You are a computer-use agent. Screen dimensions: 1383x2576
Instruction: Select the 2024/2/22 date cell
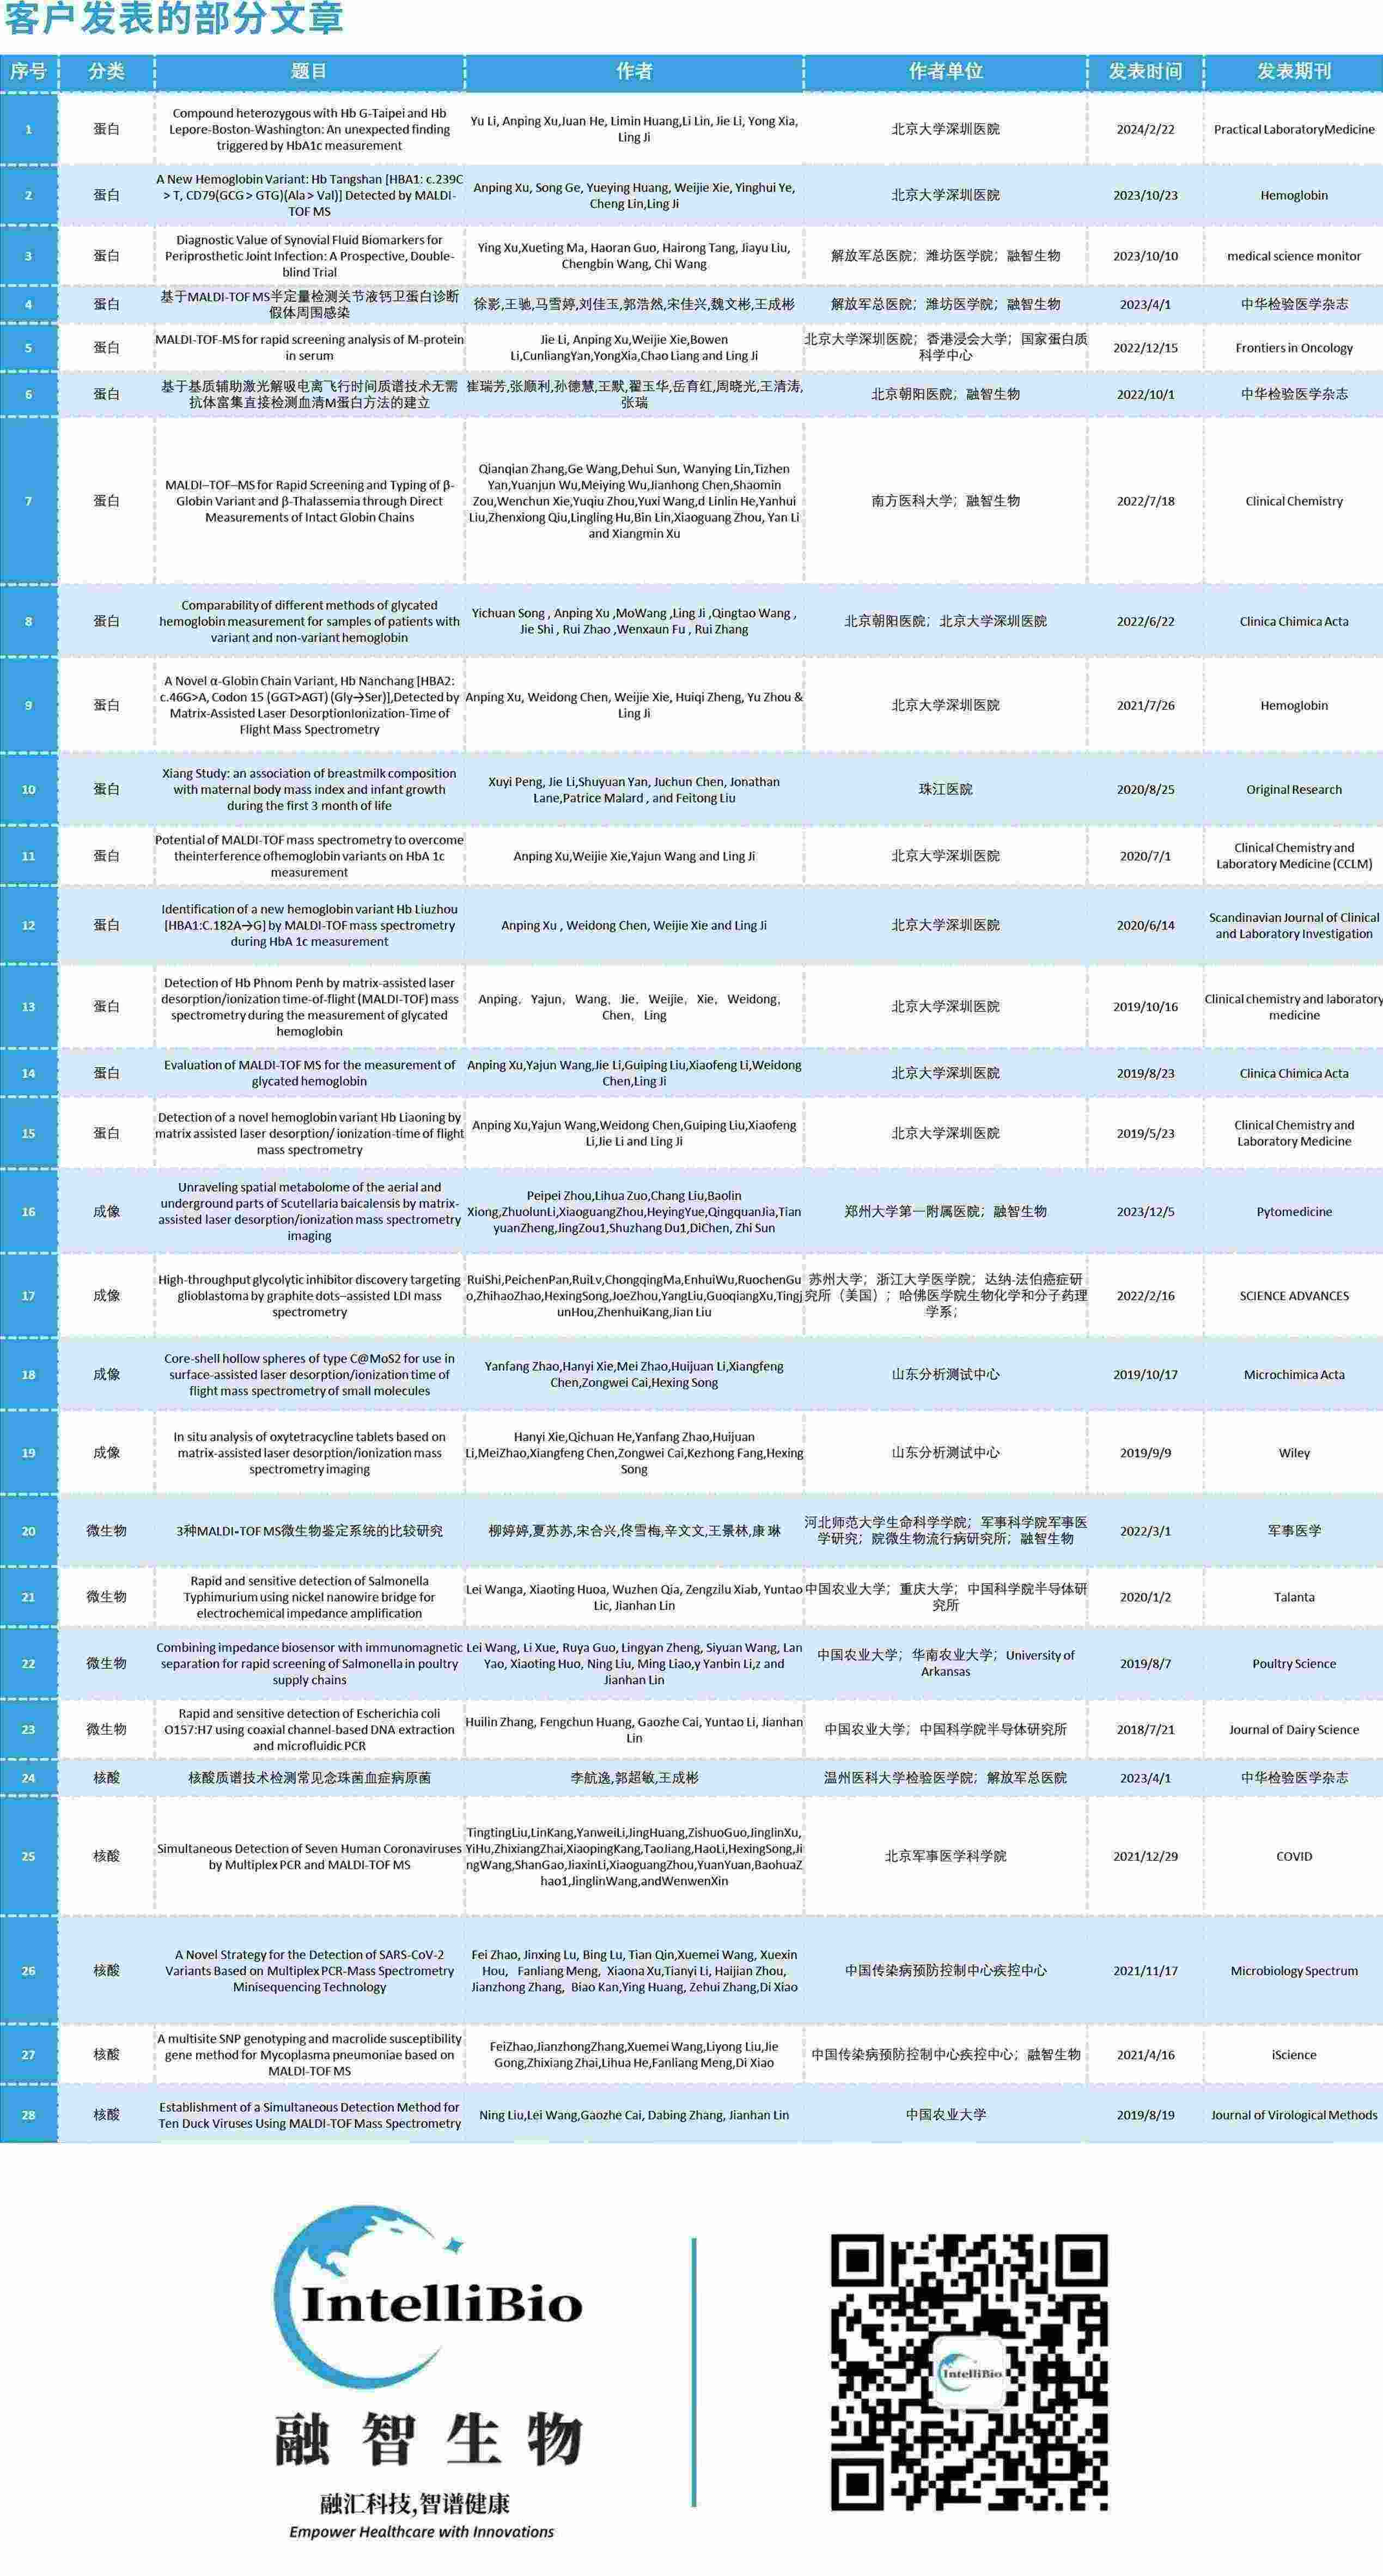pos(1145,129)
